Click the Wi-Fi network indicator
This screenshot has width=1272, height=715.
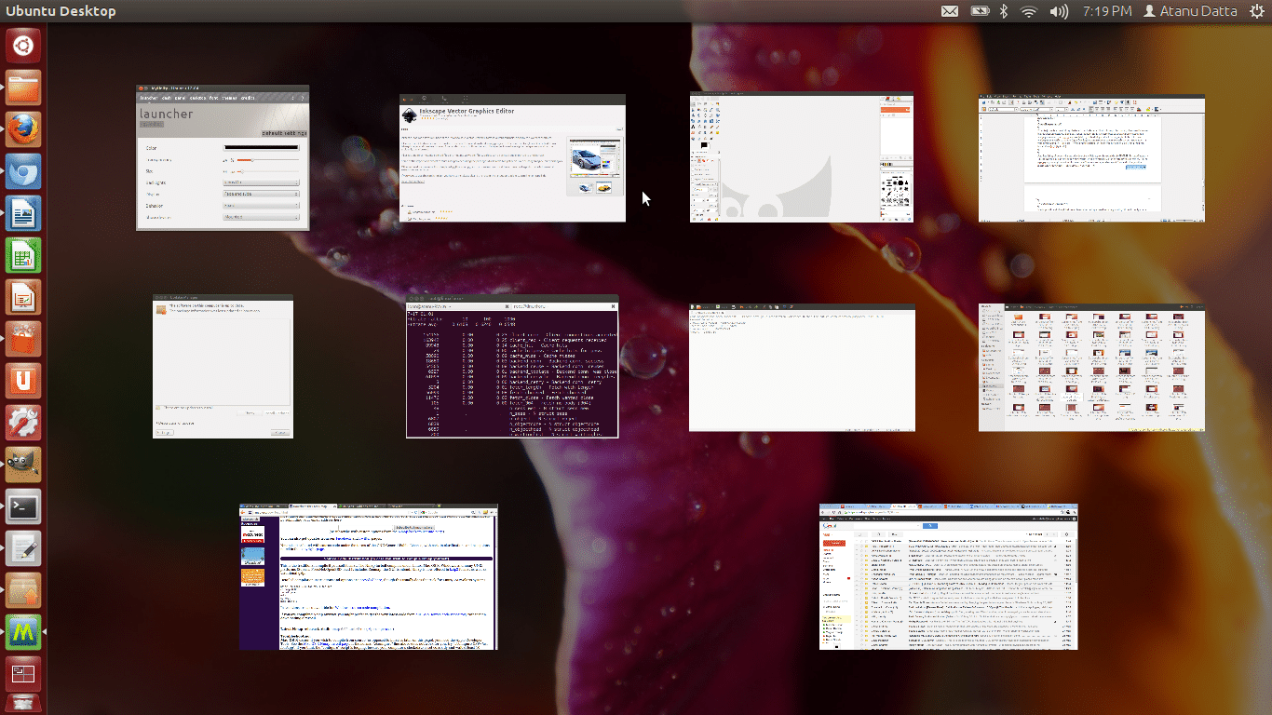(x=1029, y=11)
